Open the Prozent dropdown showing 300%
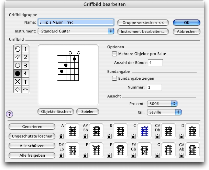Image resolution: width=209 pixels, height=170 pixels. click(x=162, y=104)
